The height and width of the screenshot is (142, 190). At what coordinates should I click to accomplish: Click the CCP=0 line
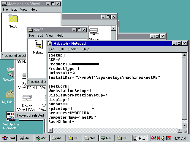coord(55,60)
